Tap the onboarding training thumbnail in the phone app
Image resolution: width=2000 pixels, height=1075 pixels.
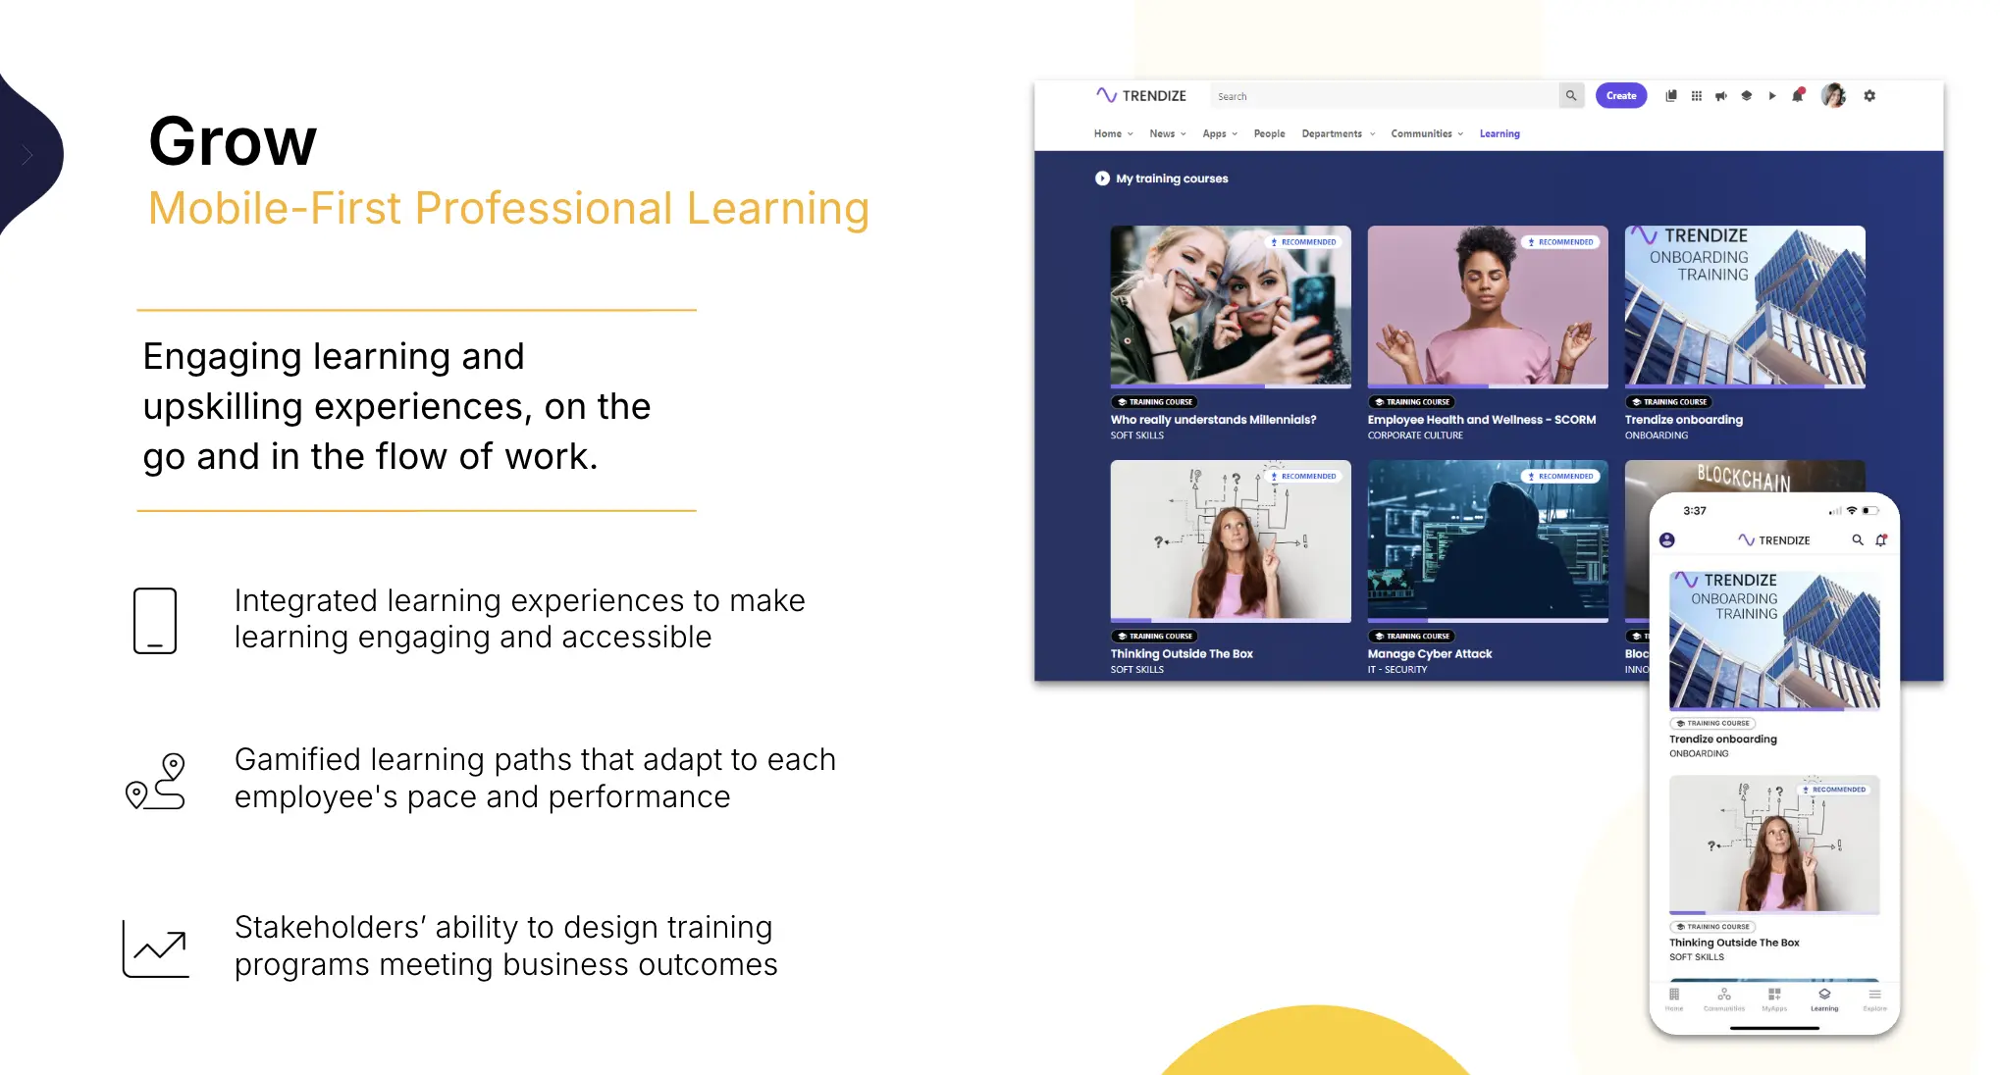point(1774,640)
